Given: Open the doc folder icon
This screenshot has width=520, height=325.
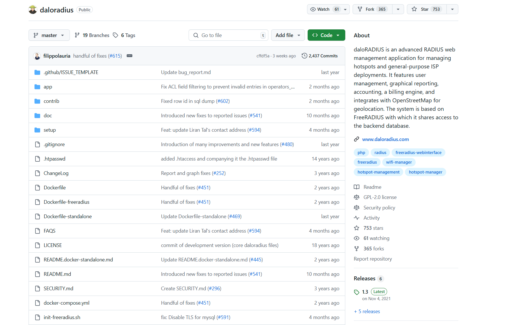Looking at the screenshot, I should [37, 116].
